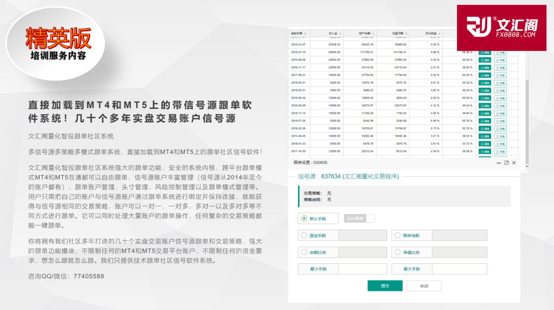Open 详情 for the 2015-08-03 row
The height and width of the screenshot is (310, 554).
[x=500, y=136]
